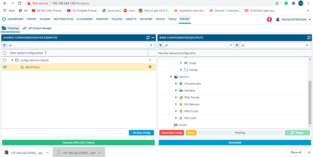Click the Interfaces icon
The width and height of the screenshot is (313, 157).
coord(181,90)
